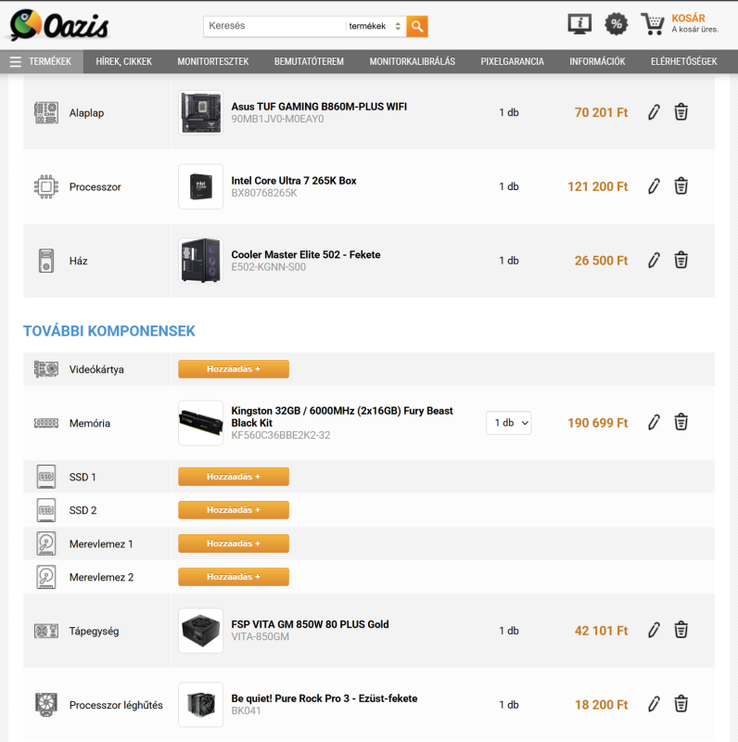Screen dimensions: 738x742
Task: Click the Merevlemez 2 hard disk icon
Action: (x=46, y=577)
